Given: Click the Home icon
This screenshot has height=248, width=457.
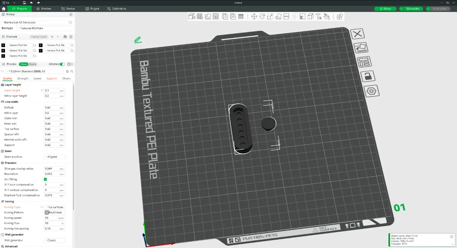Looking at the screenshot, I should pyautogui.click(x=4, y=9).
